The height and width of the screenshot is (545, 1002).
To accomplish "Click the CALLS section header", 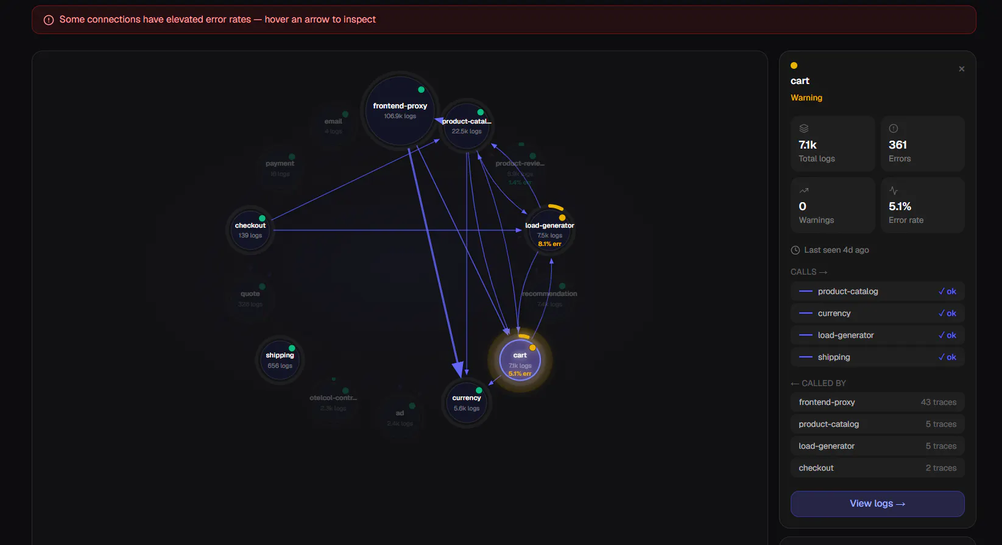I will [809, 272].
